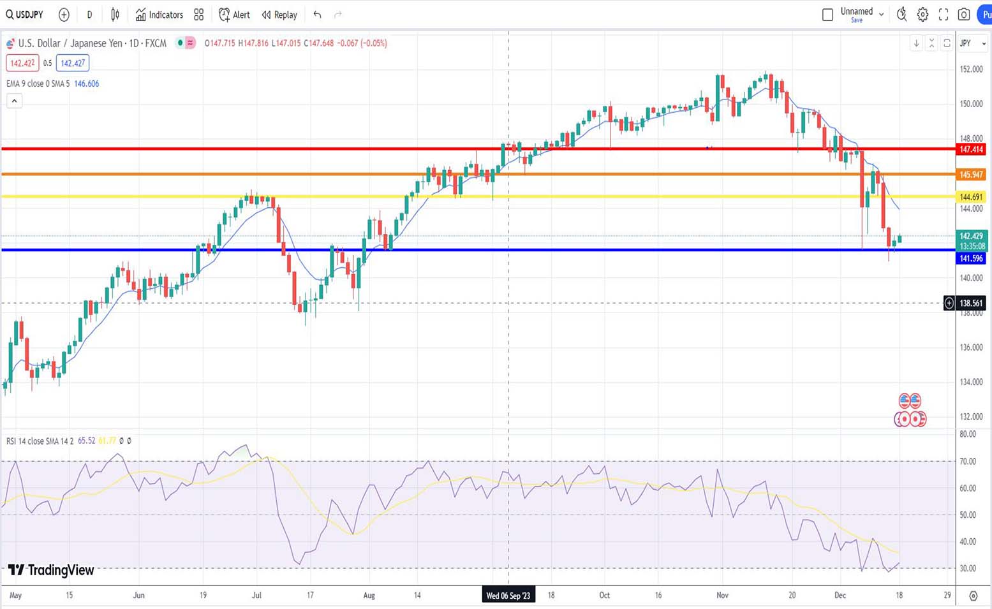This screenshot has height=609, width=992.
Task: Open chart settings gear icon
Action: tap(922, 15)
